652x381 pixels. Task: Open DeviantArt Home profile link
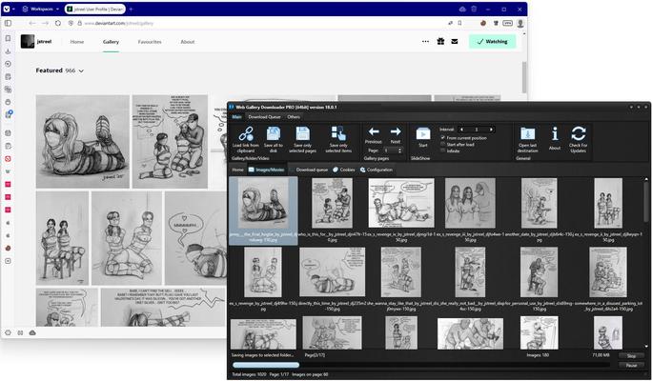pyautogui.click(x=77, y=42)
